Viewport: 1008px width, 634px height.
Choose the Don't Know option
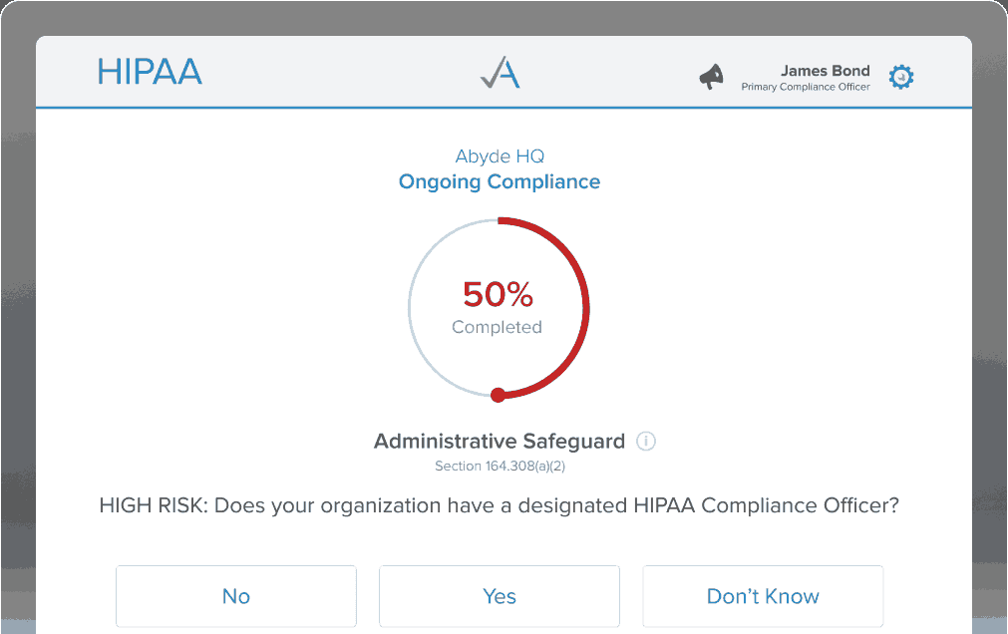click(x=762, y=596)
